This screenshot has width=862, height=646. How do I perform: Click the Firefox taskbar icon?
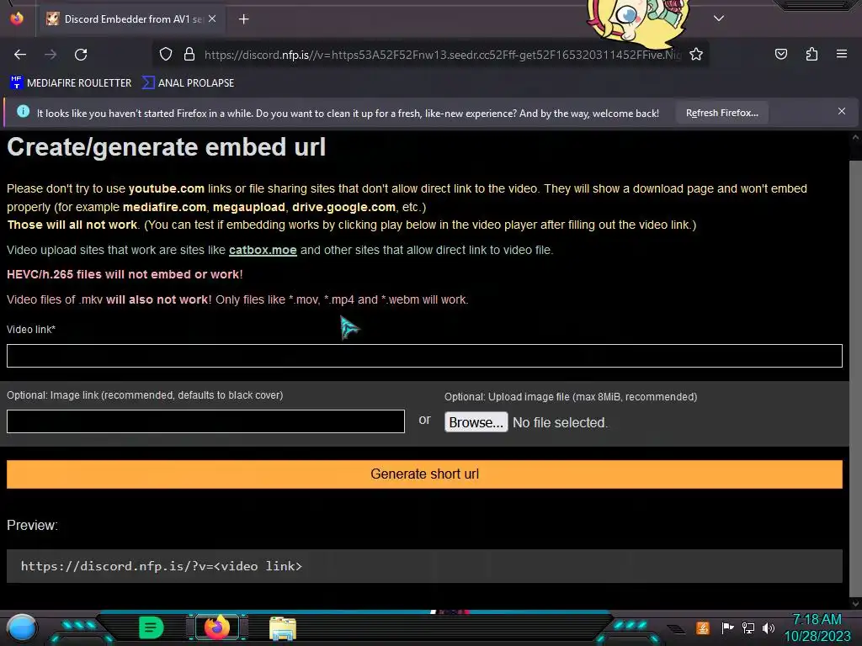(216, 627)
